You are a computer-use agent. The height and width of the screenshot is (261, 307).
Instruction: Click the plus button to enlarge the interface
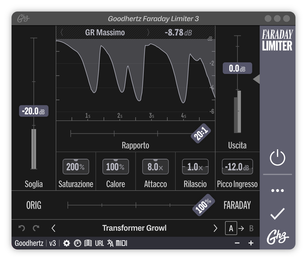point(252,243)
